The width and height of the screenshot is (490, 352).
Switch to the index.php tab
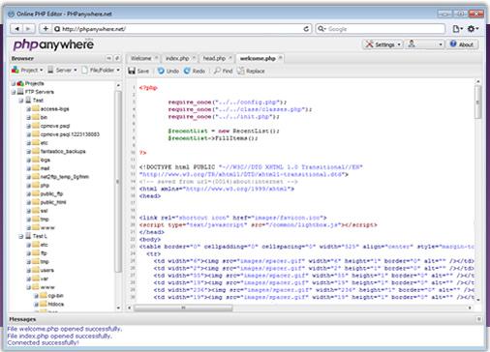[x=177, y=58]
